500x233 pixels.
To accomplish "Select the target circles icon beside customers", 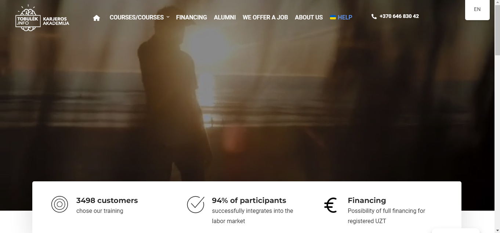I will (59, 204).
